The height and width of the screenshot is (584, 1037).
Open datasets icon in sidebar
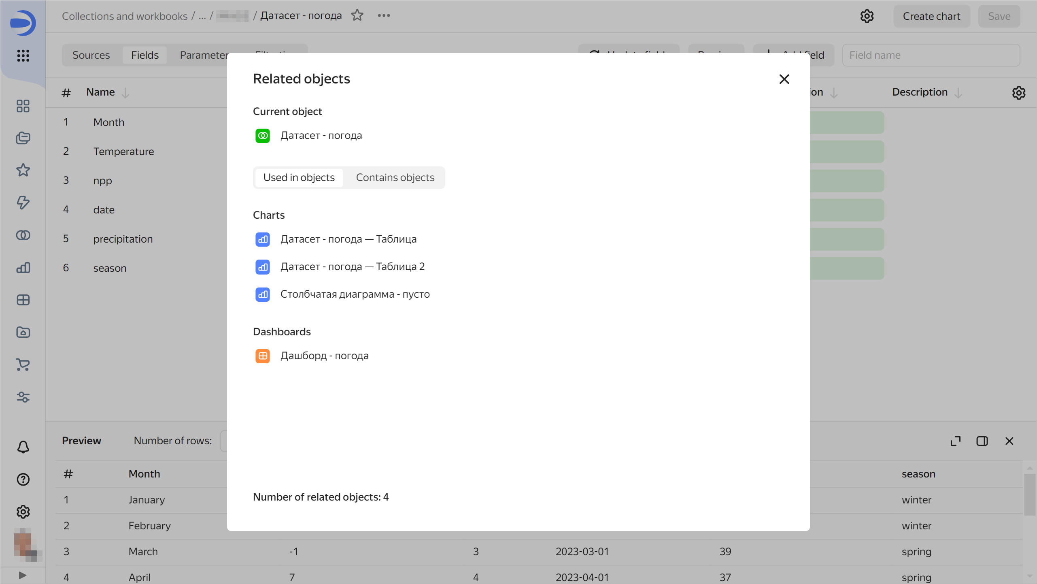[x=23, y=235]
